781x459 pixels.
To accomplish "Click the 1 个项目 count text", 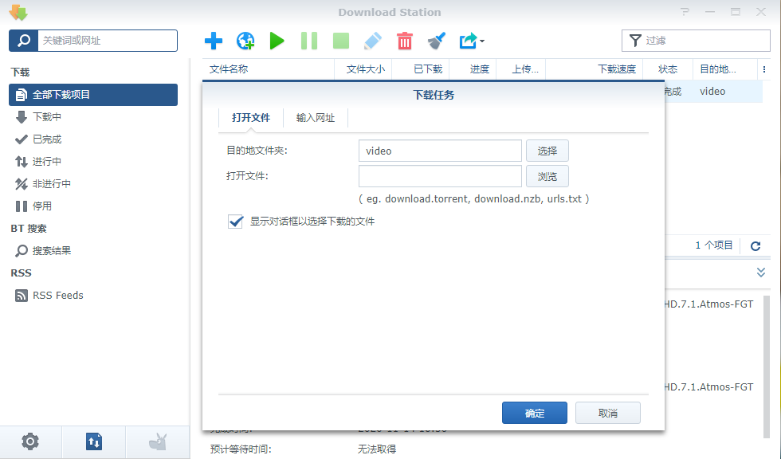I will coord(714,245).
